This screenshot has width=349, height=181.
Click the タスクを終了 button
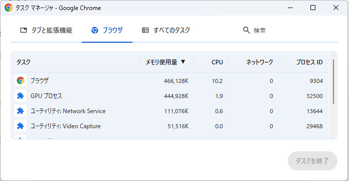click(x=312, y=161)
